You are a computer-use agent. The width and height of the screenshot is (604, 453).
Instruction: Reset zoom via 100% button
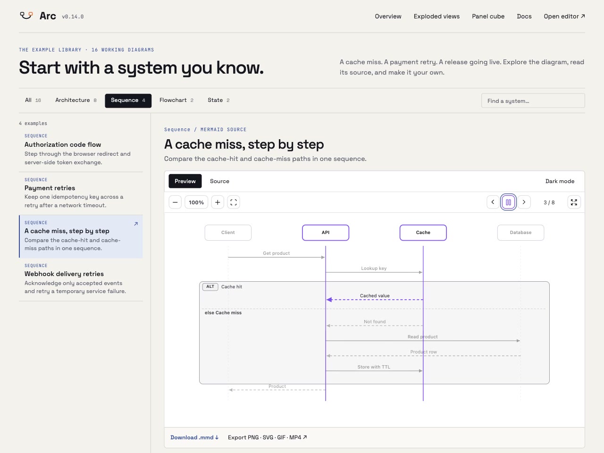click(196, 202)
